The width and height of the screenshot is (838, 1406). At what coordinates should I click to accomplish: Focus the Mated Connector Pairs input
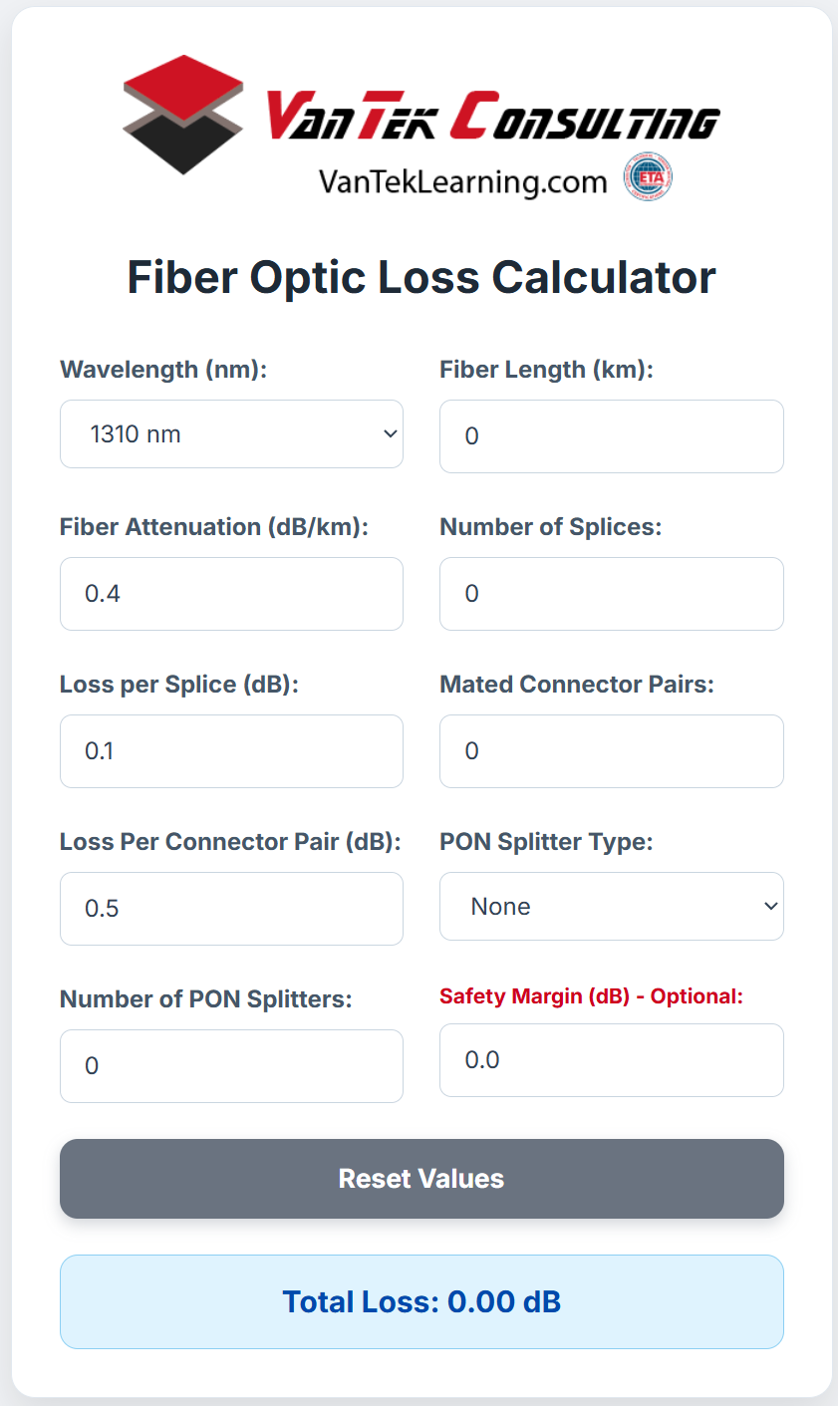click(611, 751)
